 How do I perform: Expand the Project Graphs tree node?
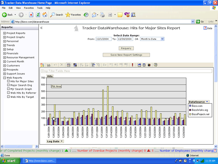(x=5, y=37)
